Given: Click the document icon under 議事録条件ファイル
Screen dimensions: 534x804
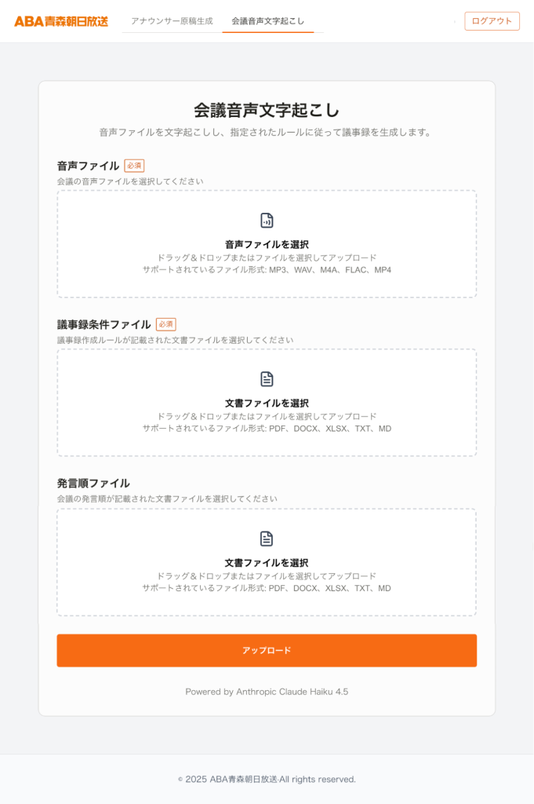Looking at the screenshot, I should tap(267, 379).
